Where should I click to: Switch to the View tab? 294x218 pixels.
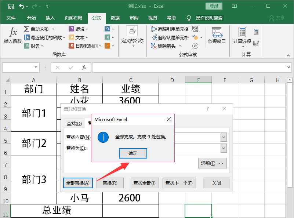[152, 18]
